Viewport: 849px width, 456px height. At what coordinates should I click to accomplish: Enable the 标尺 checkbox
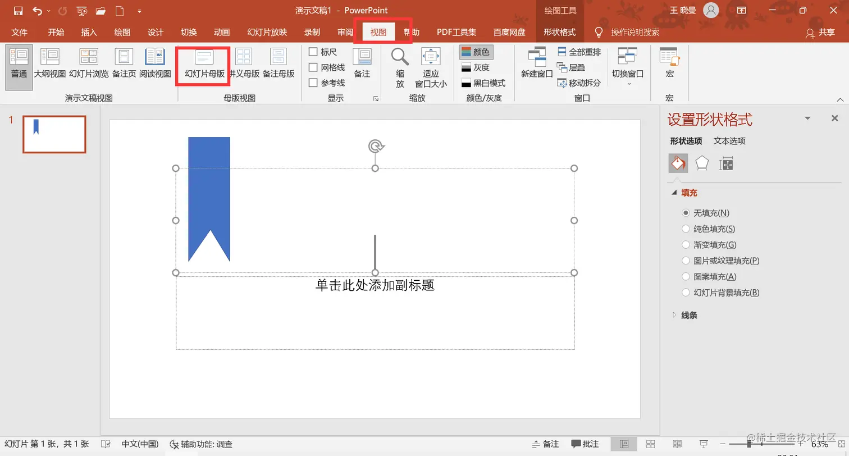pos(313,52)
